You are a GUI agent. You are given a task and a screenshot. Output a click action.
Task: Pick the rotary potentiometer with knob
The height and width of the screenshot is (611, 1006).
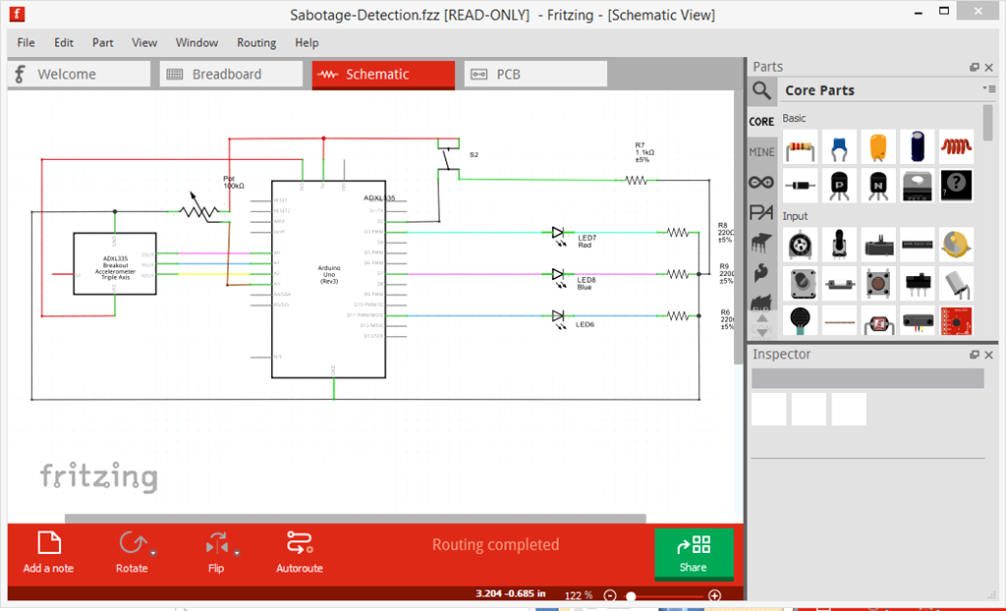(839, 245)
